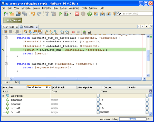Click the red Finish Debugger Session icon

point(77,14)
